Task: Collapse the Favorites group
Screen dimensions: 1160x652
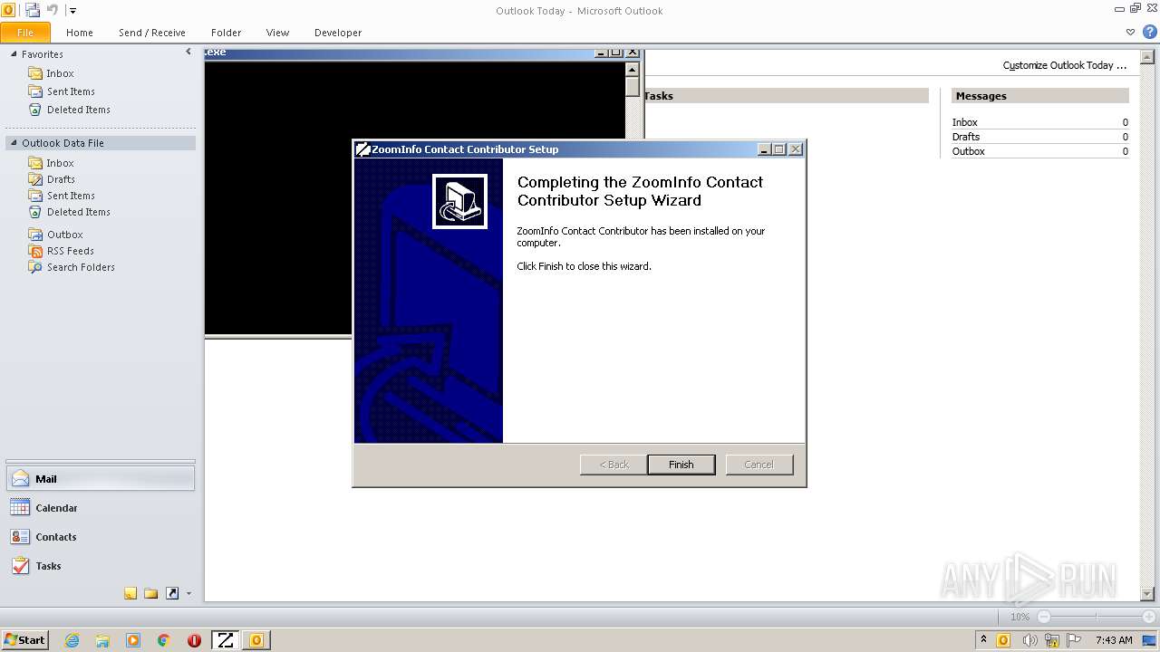Action: coord(14,54)
